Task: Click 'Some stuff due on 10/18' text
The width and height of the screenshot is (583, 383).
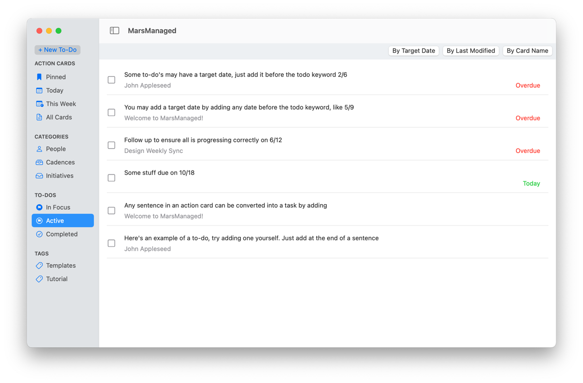Action: (159, 172)
